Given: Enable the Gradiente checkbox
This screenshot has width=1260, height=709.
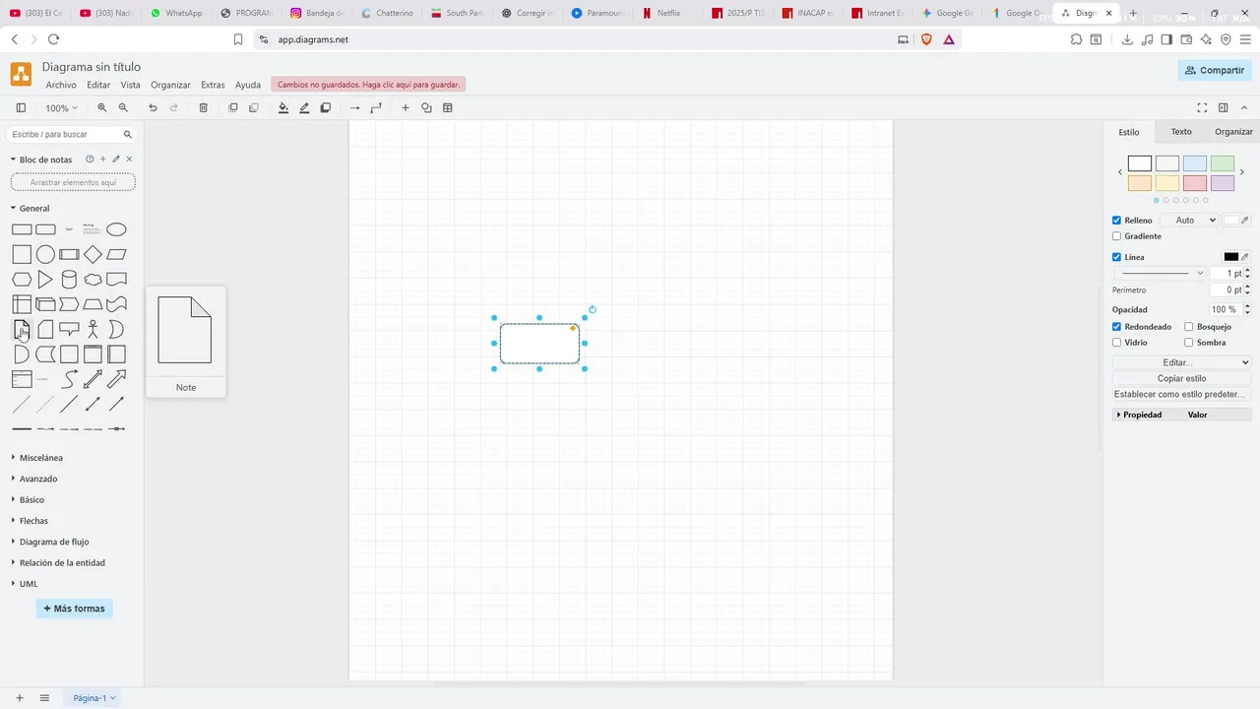Looking at the screenshot, I should coord(1116,236).
